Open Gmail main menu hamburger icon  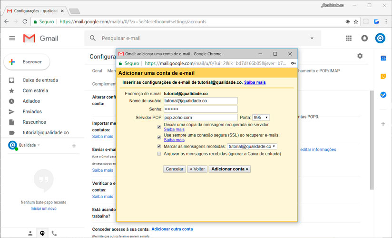[x=12, y=38]
